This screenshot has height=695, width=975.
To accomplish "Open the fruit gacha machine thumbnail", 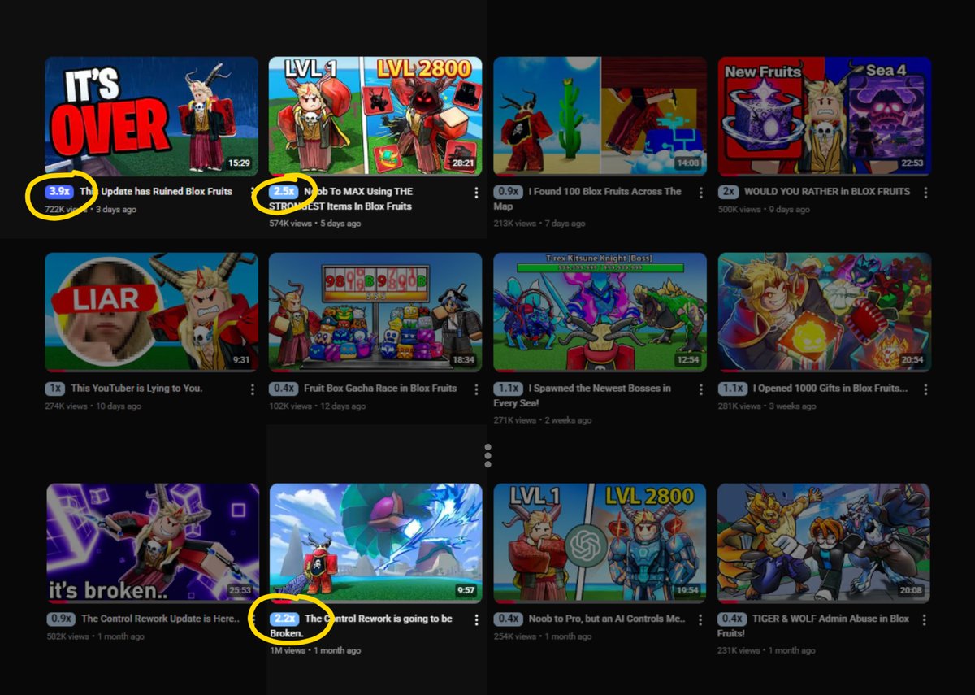I will (375, 312).
